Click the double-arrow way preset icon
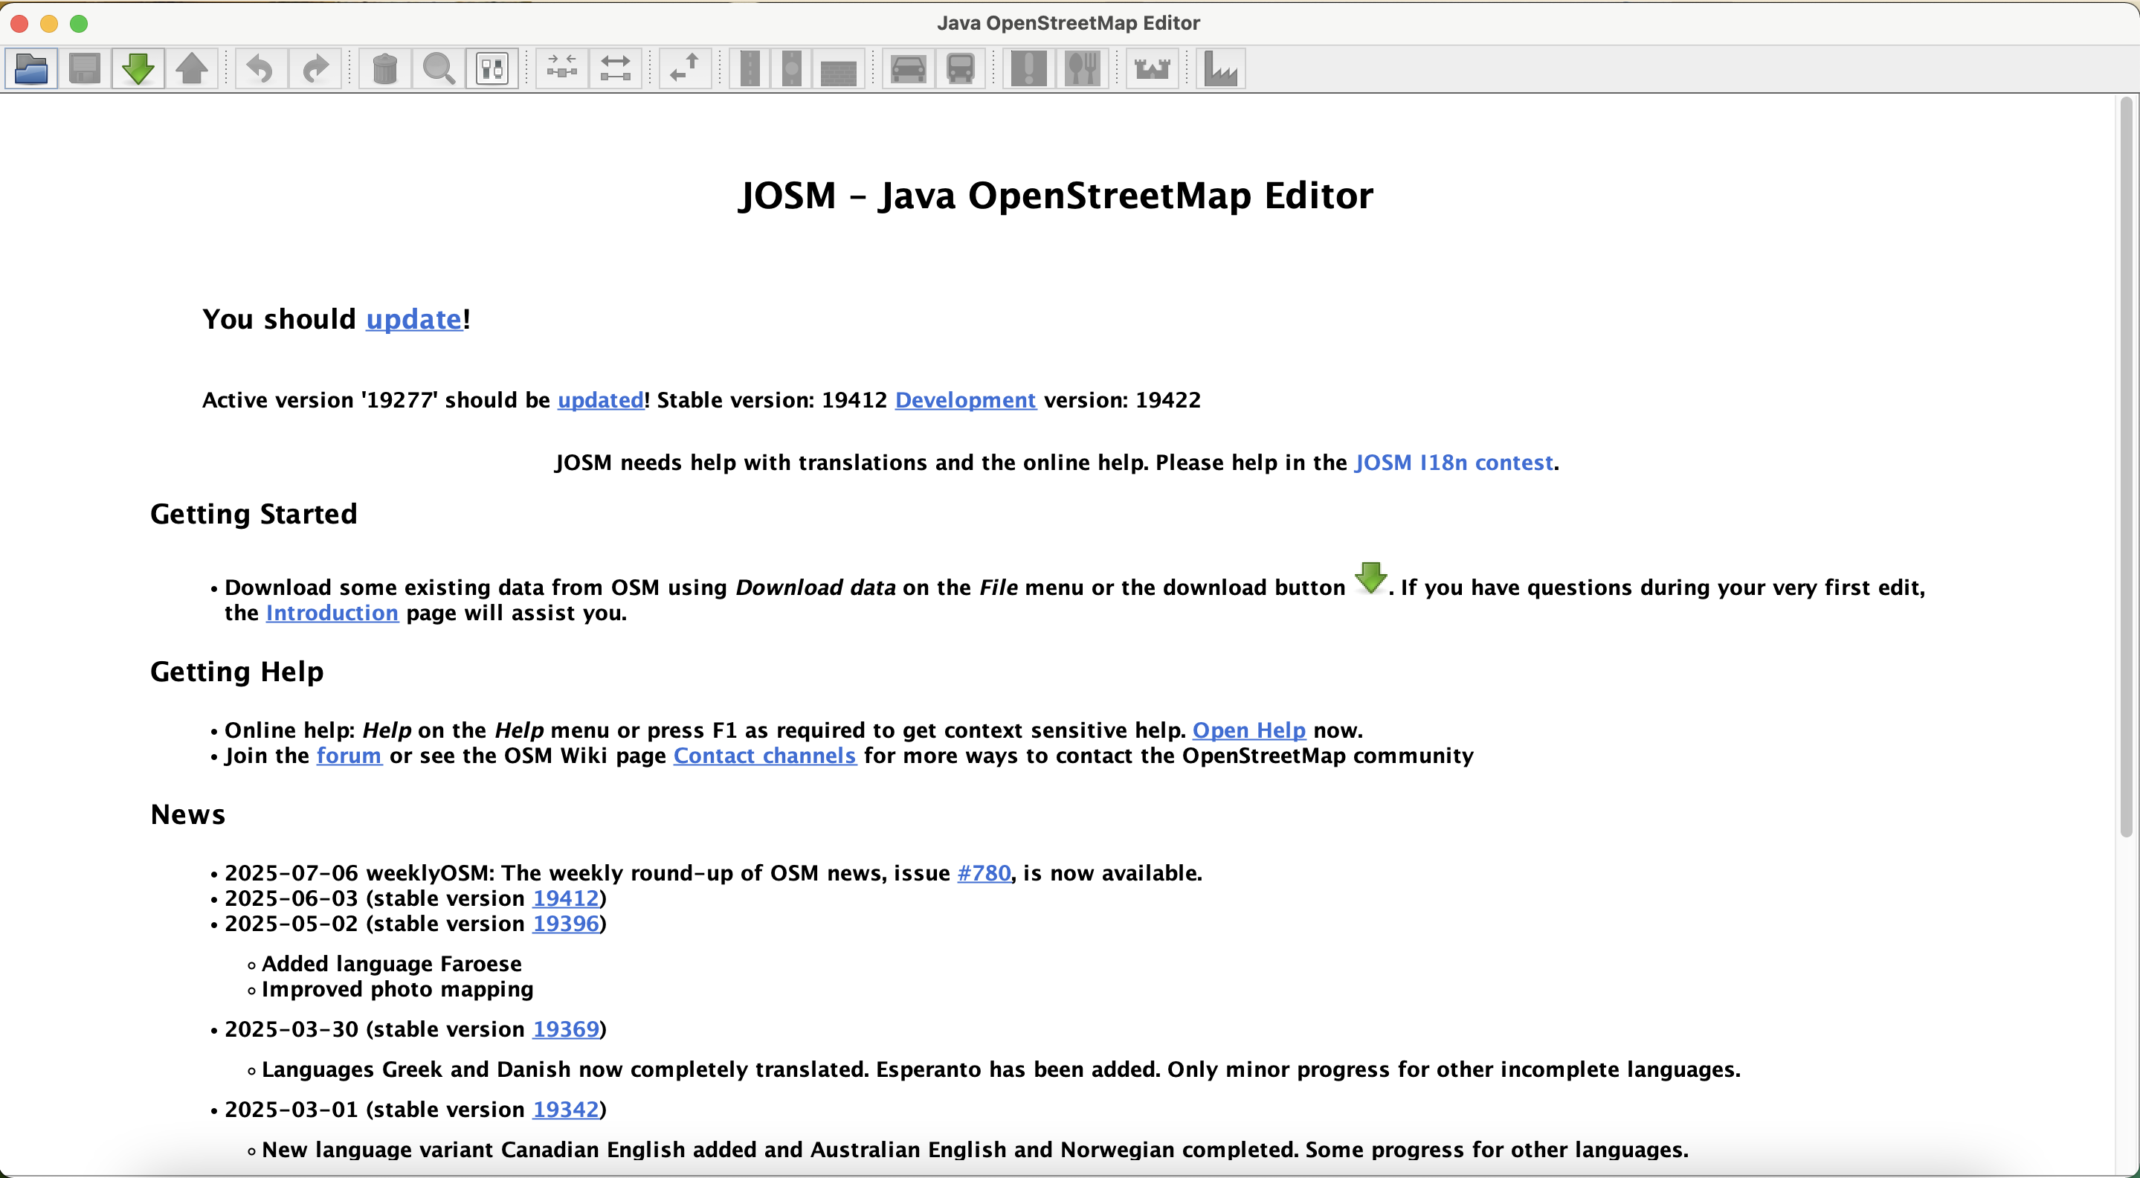 click(616, 69)
